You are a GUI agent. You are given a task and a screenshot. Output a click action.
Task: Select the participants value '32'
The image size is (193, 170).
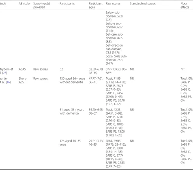point(61,69)
